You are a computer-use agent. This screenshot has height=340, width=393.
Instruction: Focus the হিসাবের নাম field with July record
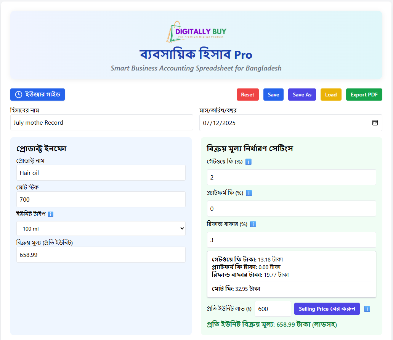point(101,123)
